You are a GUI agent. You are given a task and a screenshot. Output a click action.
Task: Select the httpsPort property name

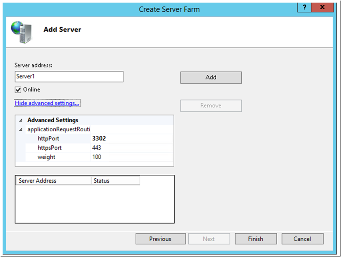[x=50, y=148]
